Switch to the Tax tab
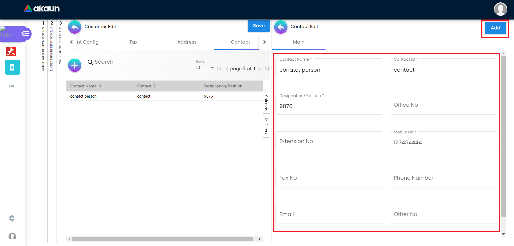The height and width of the screenshot is (246, 514). pos(133,42)
